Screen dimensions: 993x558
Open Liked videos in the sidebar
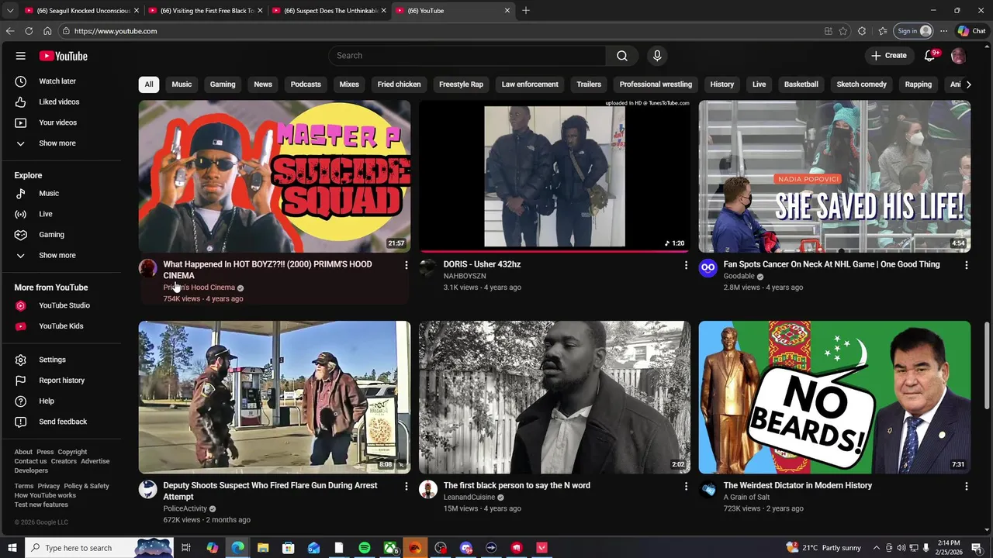pos(61,102)
